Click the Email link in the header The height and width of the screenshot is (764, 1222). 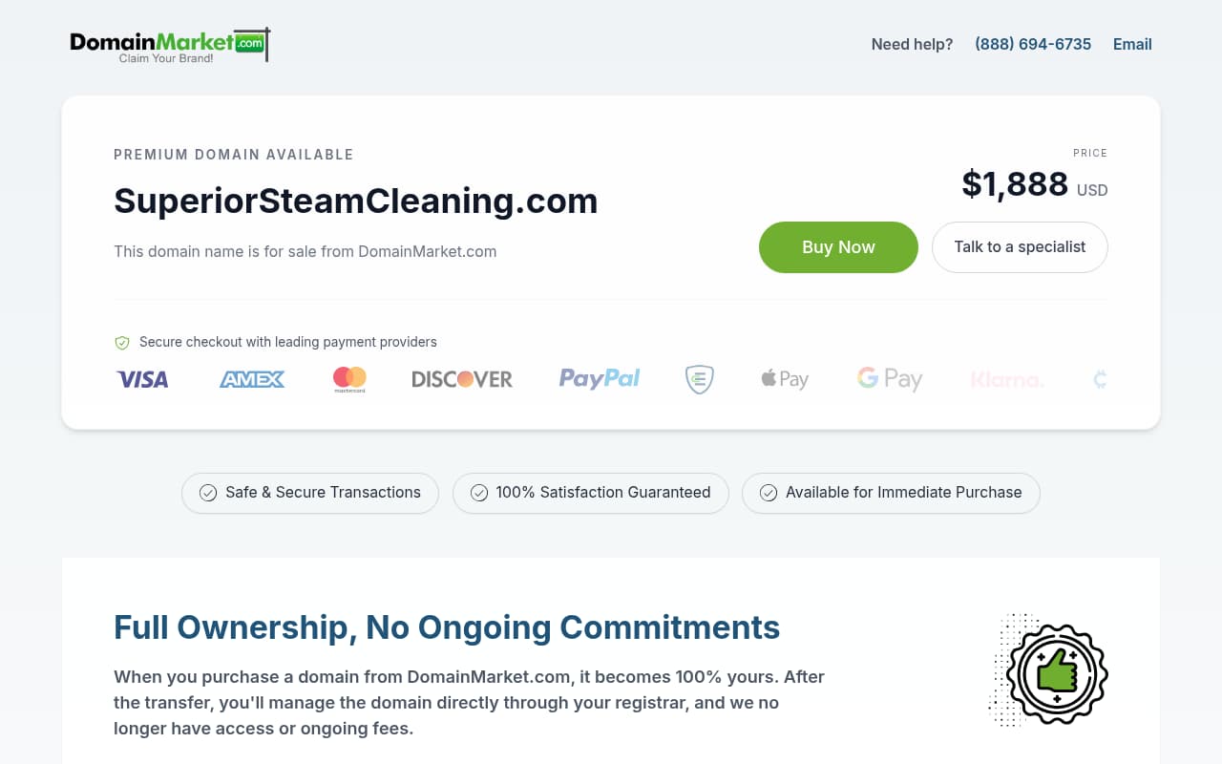coord(1132,44)
